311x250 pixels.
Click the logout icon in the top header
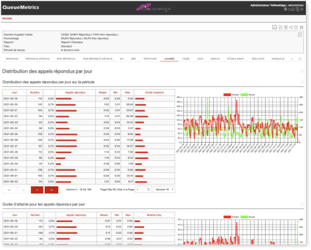(x=302, y=9)
